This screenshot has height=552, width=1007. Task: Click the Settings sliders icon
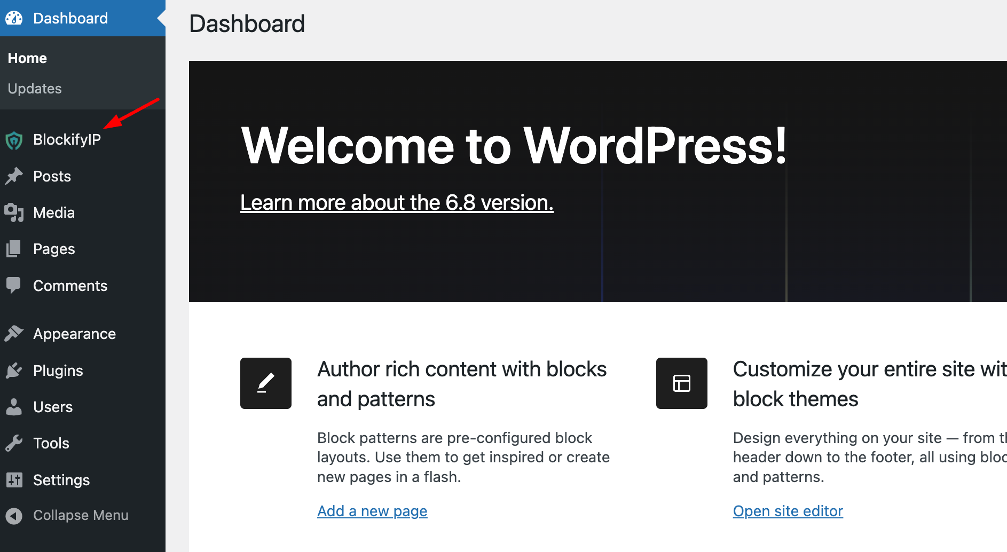coord(14,480)
